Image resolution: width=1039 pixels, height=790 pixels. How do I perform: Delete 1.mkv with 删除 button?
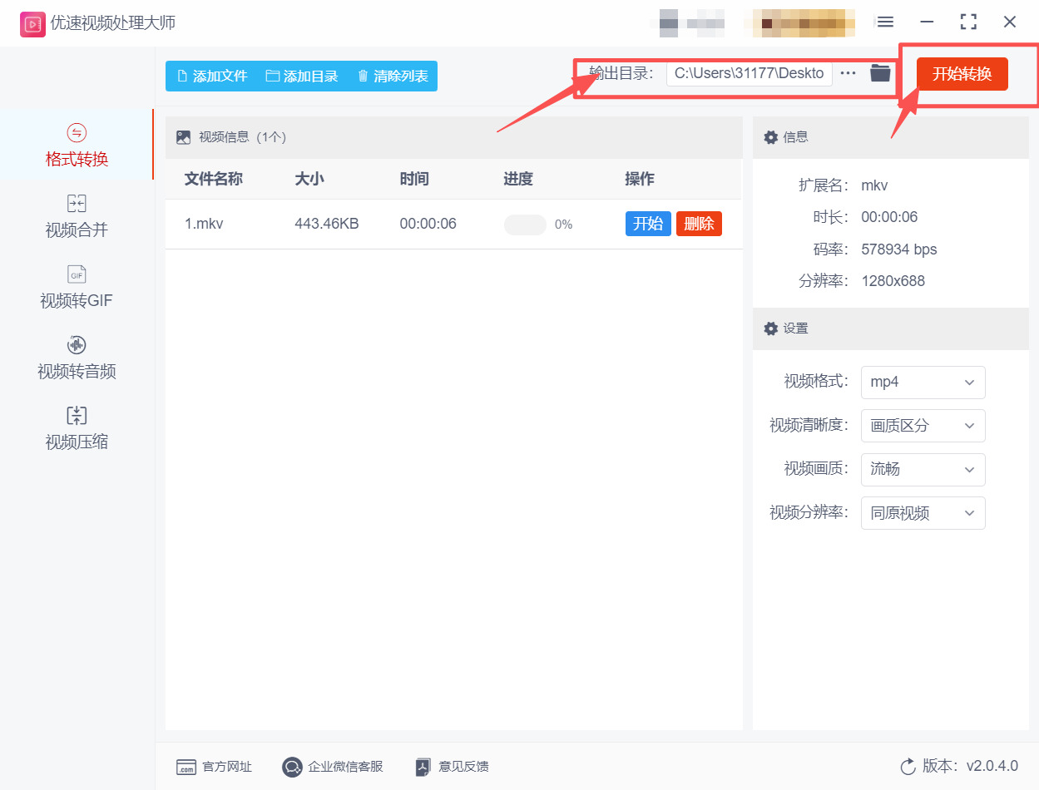pos(699,224)
